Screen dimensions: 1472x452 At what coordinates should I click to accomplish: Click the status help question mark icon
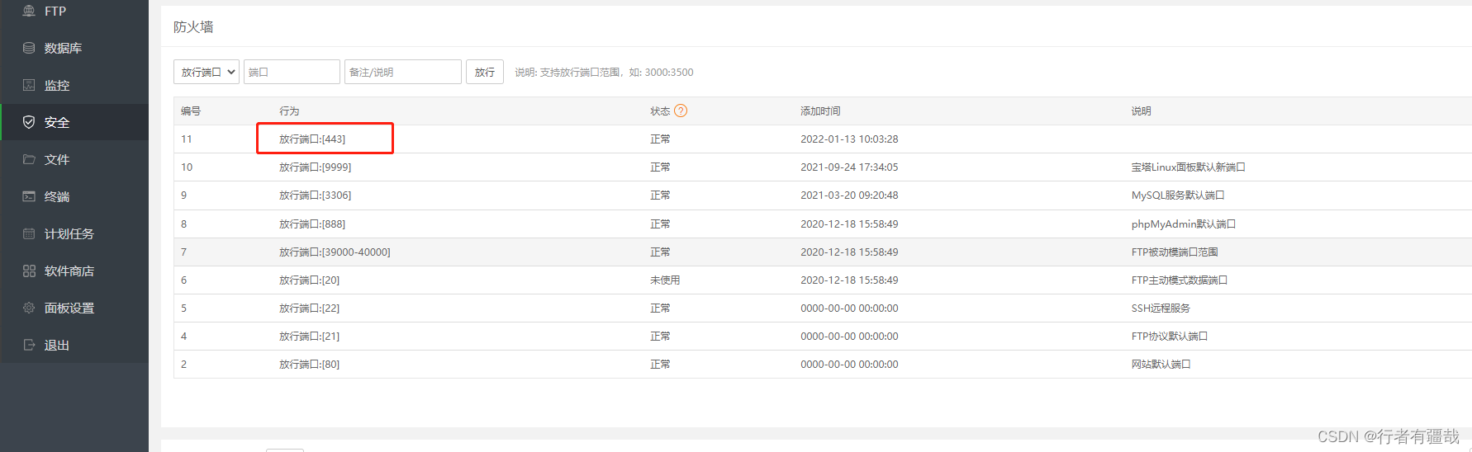[681, 111]
